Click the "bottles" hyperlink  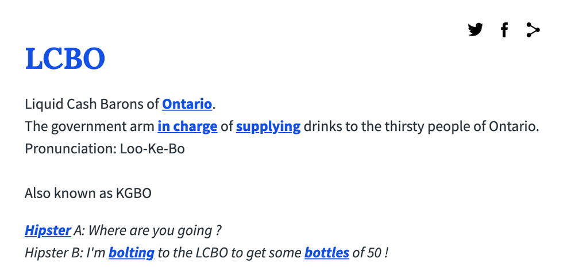tap(327, 252)
